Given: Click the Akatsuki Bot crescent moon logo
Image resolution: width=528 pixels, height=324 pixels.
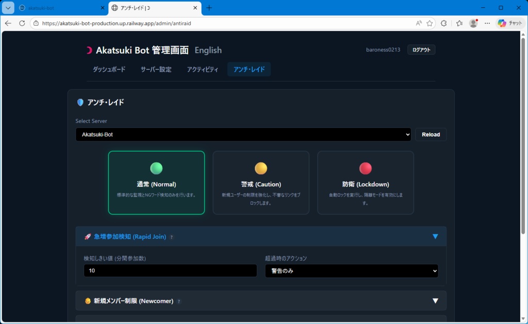Looking at the screenshot, I should (88, 50).
